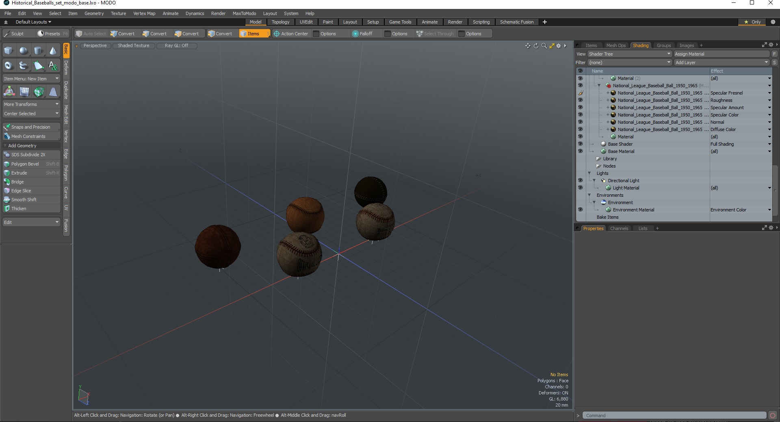Click the red record button beside Command field
Screen dimensions: 780x422
tap(773, 415)
